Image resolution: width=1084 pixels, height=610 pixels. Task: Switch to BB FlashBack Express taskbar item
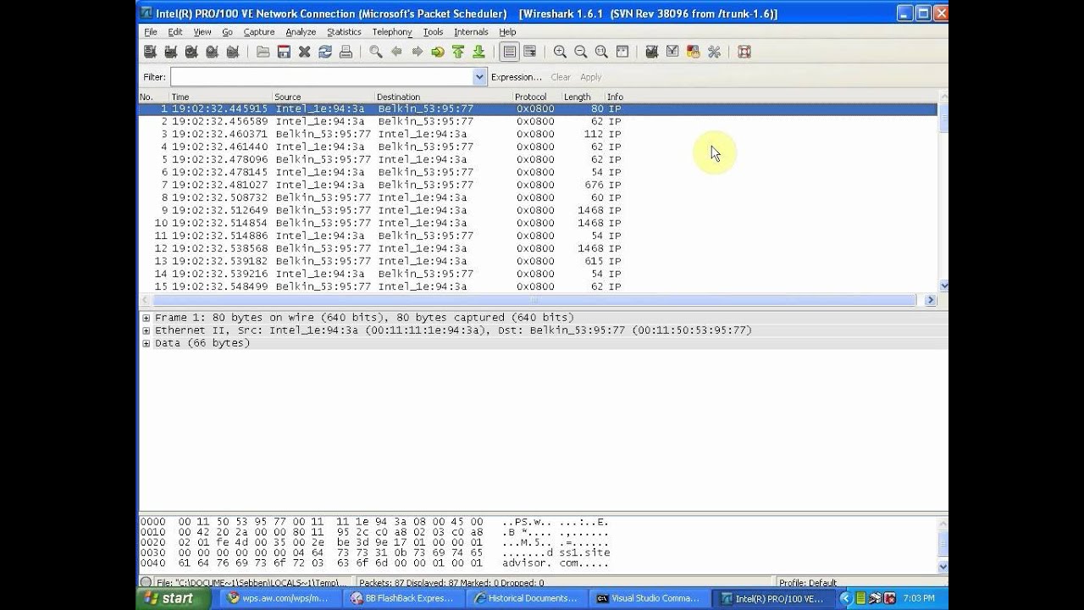[402, 598]
